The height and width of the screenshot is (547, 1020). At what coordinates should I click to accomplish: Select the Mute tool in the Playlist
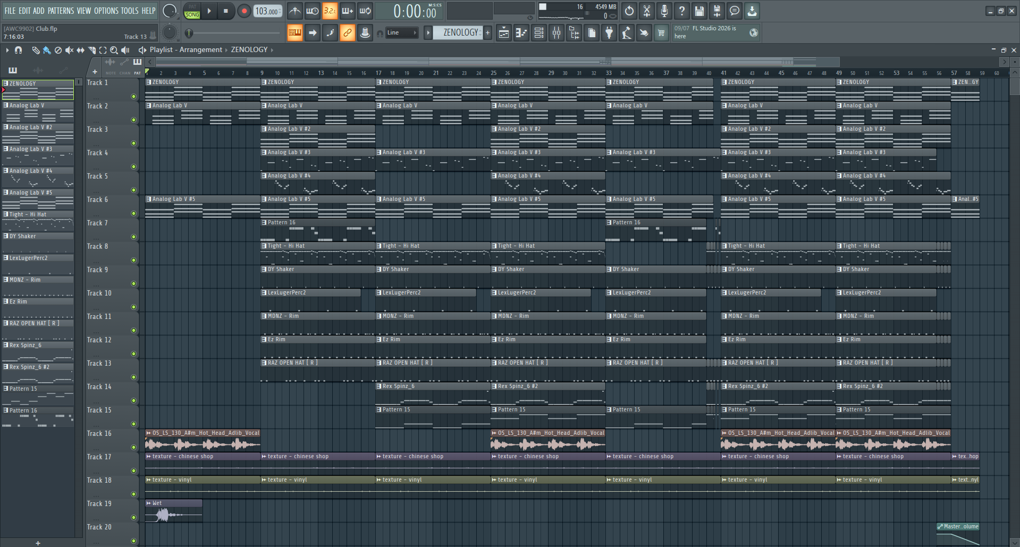click(69, 50)
